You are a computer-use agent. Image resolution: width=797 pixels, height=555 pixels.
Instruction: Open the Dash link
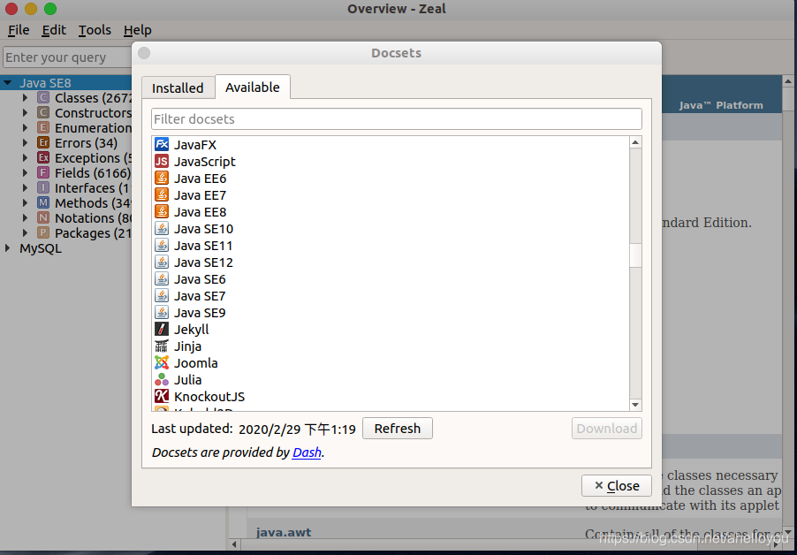pyautogui.click(x=307, y=452)
